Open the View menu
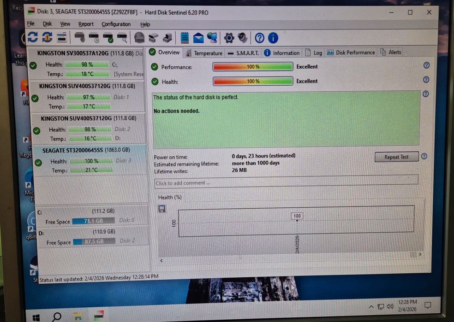The height and width of the screenshot is (322, 454). tap(65, 24)
